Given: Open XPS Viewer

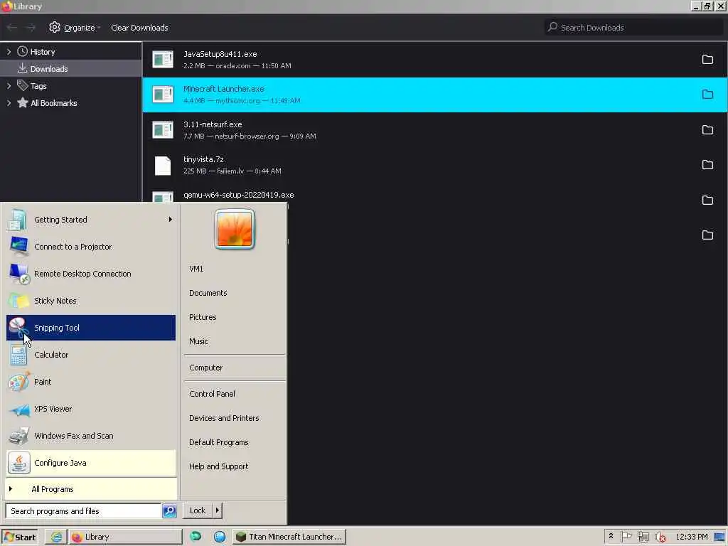Looking at the screenshot, I should [91, 409].
